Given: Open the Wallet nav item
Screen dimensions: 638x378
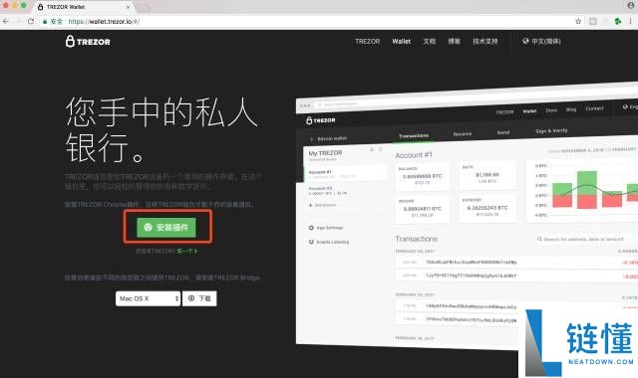Looking at the screenshot, I should pos(401,42).
